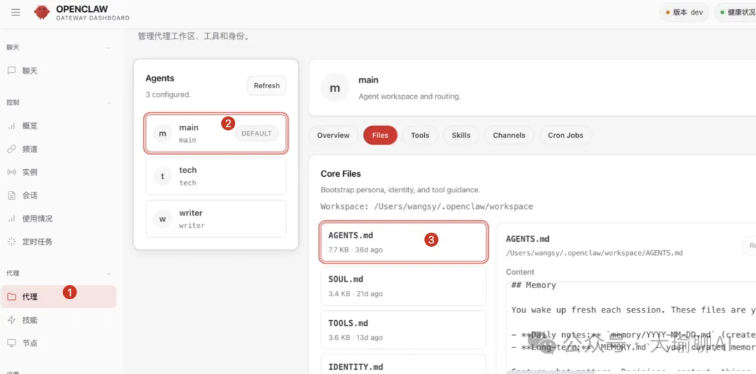This screenshot has width=756, height=374.
Task: Open 节点 nodes monitor icon
Action: coord(11,343)
